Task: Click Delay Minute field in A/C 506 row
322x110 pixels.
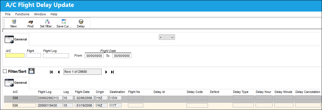Action: point(284,105)
